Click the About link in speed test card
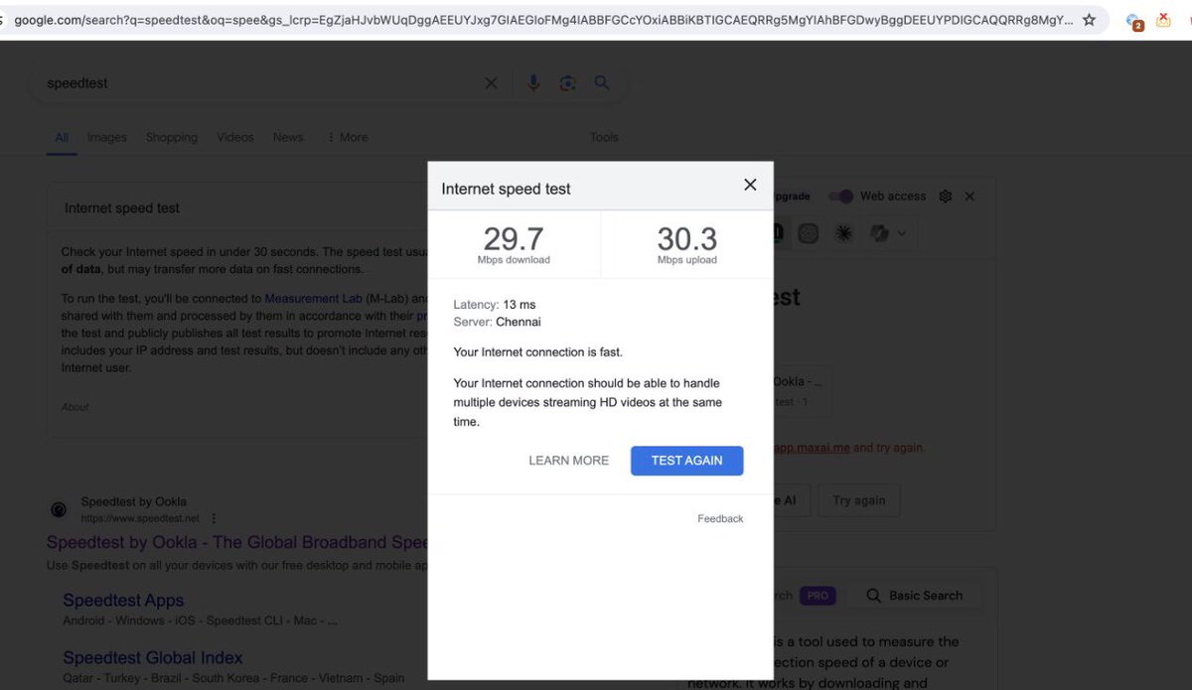This screenshot has width=1192, height=690. (75, 407)
